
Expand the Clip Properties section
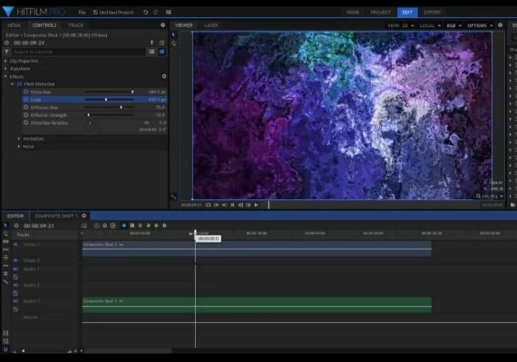5,61
